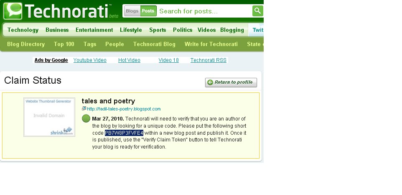
Task: Click the Claim Status heading
Action: tap(33, 80)
